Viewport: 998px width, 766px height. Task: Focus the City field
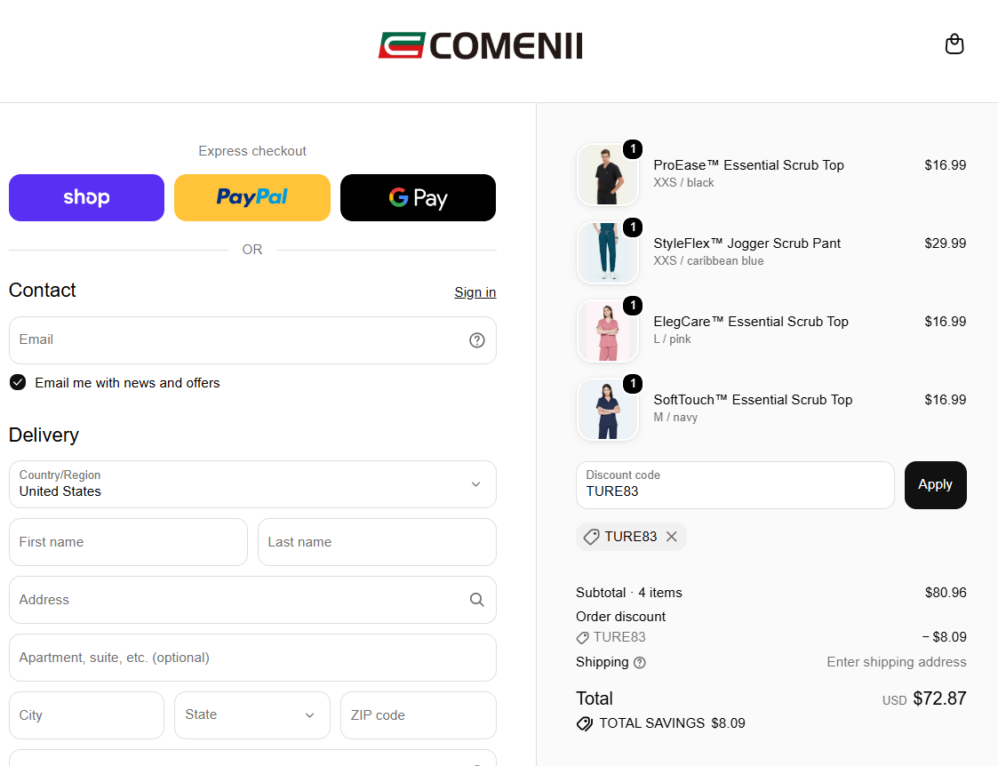point(86,715)
